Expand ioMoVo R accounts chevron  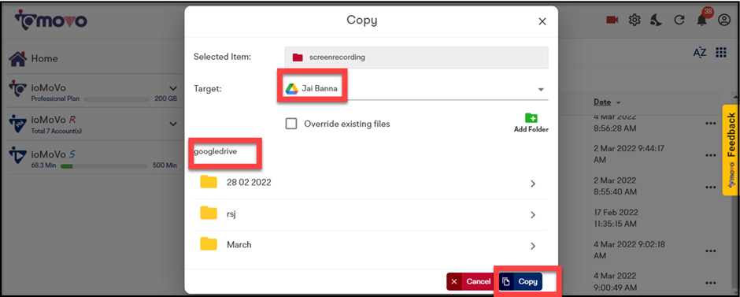tap(172, 124)
